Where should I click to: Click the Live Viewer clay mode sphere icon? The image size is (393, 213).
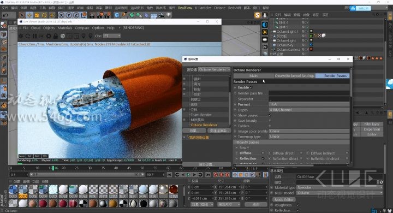coord(63,36)
